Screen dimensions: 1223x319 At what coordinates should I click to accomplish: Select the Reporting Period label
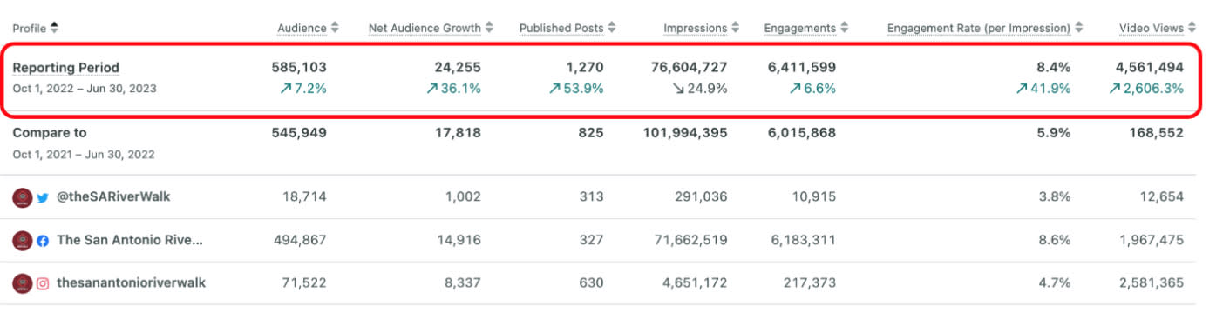pos(65,67)
